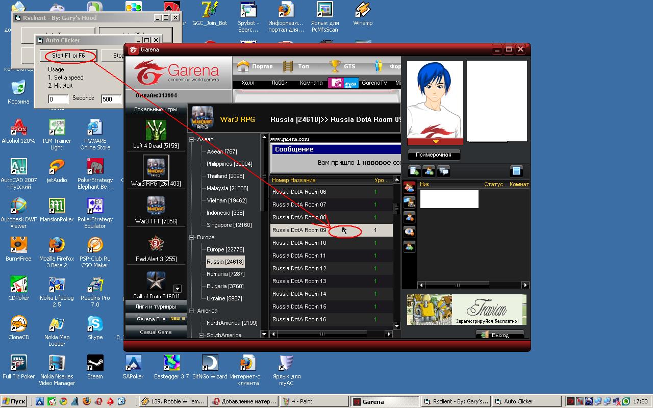Viewport: 653px width, 408px height.
Task: Open the GTS trophy tab
Action: click(335, 66)
